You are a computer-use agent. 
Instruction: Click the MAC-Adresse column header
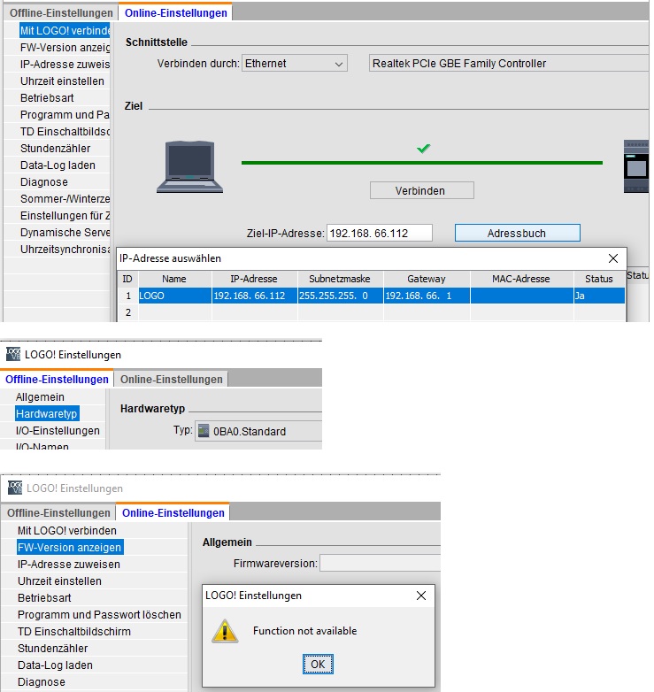pos(521,279)
